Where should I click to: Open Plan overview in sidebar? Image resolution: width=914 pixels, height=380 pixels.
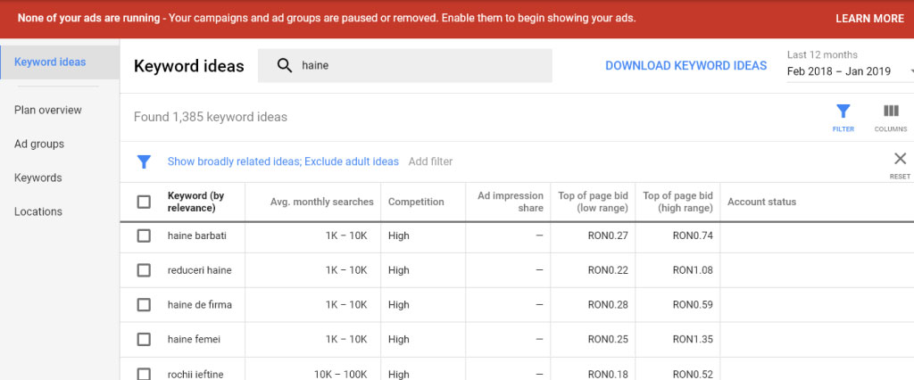coord(48,111)
